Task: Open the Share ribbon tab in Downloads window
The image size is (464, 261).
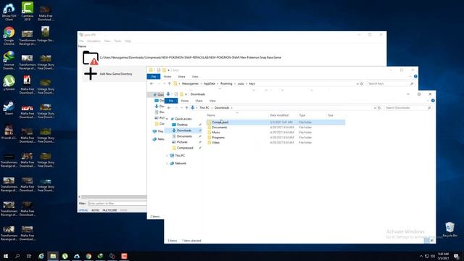Action: pyautogui.click(x=199, y=101)
